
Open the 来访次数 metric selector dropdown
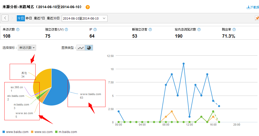(x=27, y=48)
